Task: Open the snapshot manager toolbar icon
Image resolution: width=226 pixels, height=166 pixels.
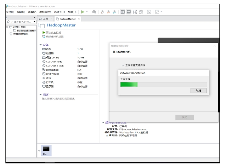Action: (x=115, y=12)
